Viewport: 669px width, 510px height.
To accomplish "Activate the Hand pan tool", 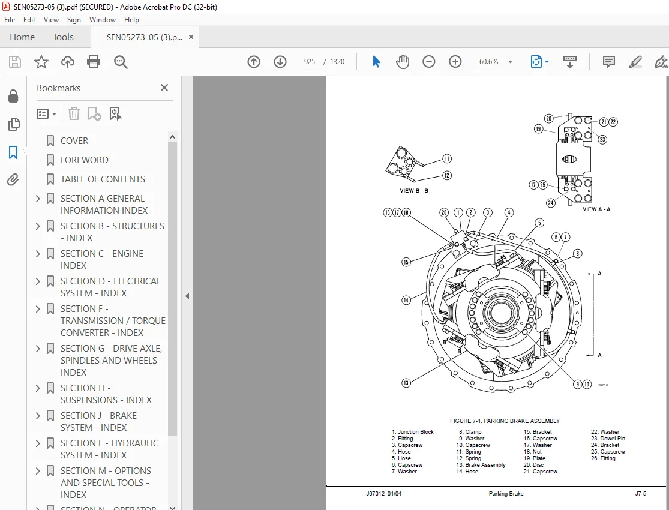I will tap(403, 62).
